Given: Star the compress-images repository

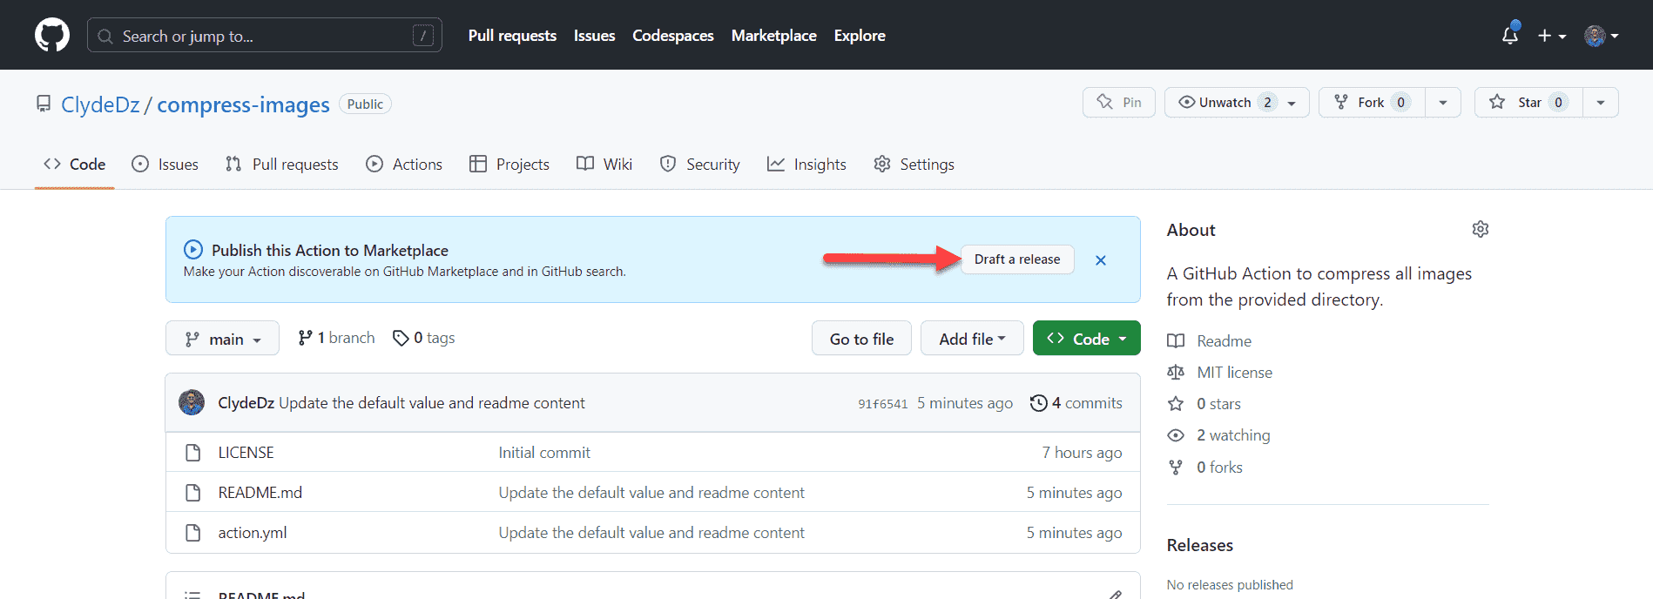Looking at the screenshot, I should [1528, 102].
